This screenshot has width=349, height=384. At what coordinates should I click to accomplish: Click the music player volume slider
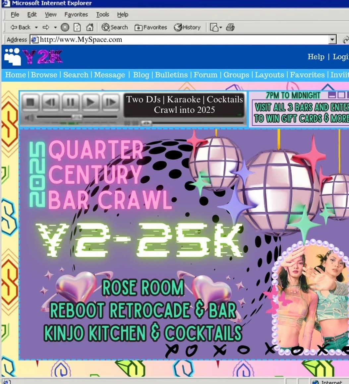tap(76, 117)
